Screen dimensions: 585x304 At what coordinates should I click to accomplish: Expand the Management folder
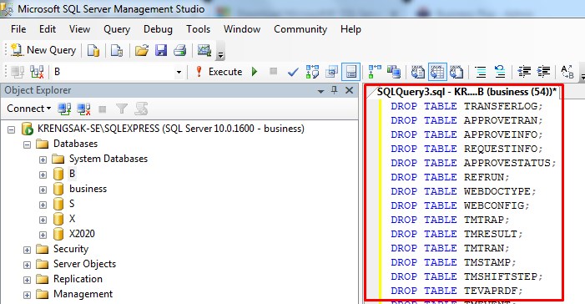pyautogui.click(x=27, y=295)
